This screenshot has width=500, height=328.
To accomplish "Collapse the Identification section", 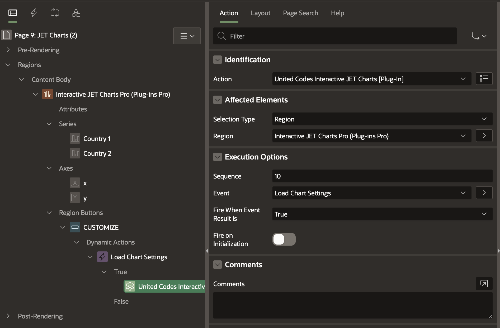I will click(x=218, y=60).
